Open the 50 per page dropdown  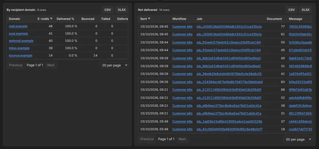(x=298, y=139)
